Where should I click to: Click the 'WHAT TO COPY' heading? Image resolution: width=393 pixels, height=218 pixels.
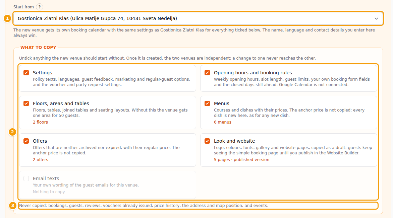point(38,48)
